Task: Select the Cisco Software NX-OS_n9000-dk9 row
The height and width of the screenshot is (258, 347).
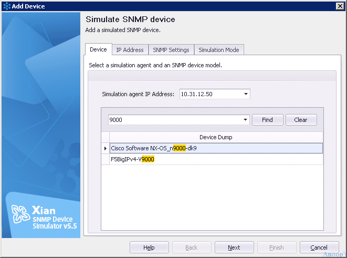Action: pos(216,148)
